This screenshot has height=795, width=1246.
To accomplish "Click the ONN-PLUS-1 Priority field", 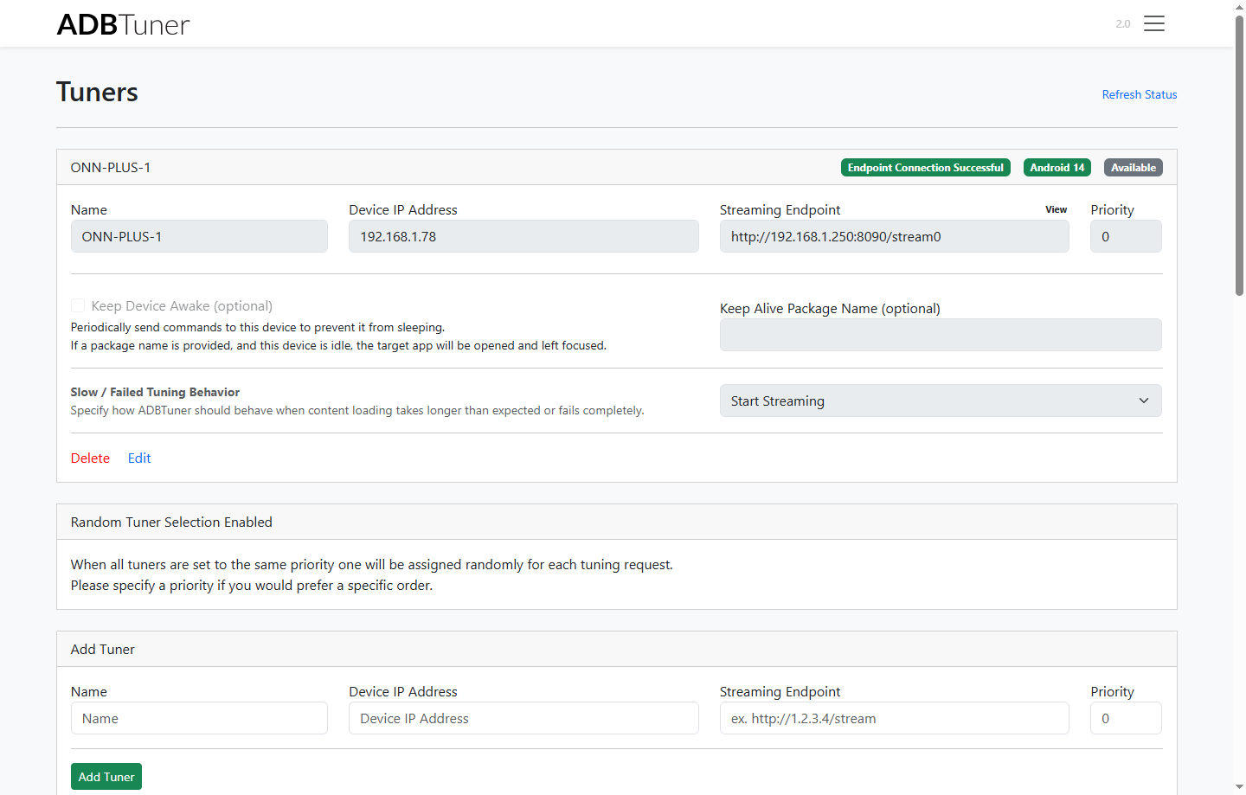I will pos(1125,236).
